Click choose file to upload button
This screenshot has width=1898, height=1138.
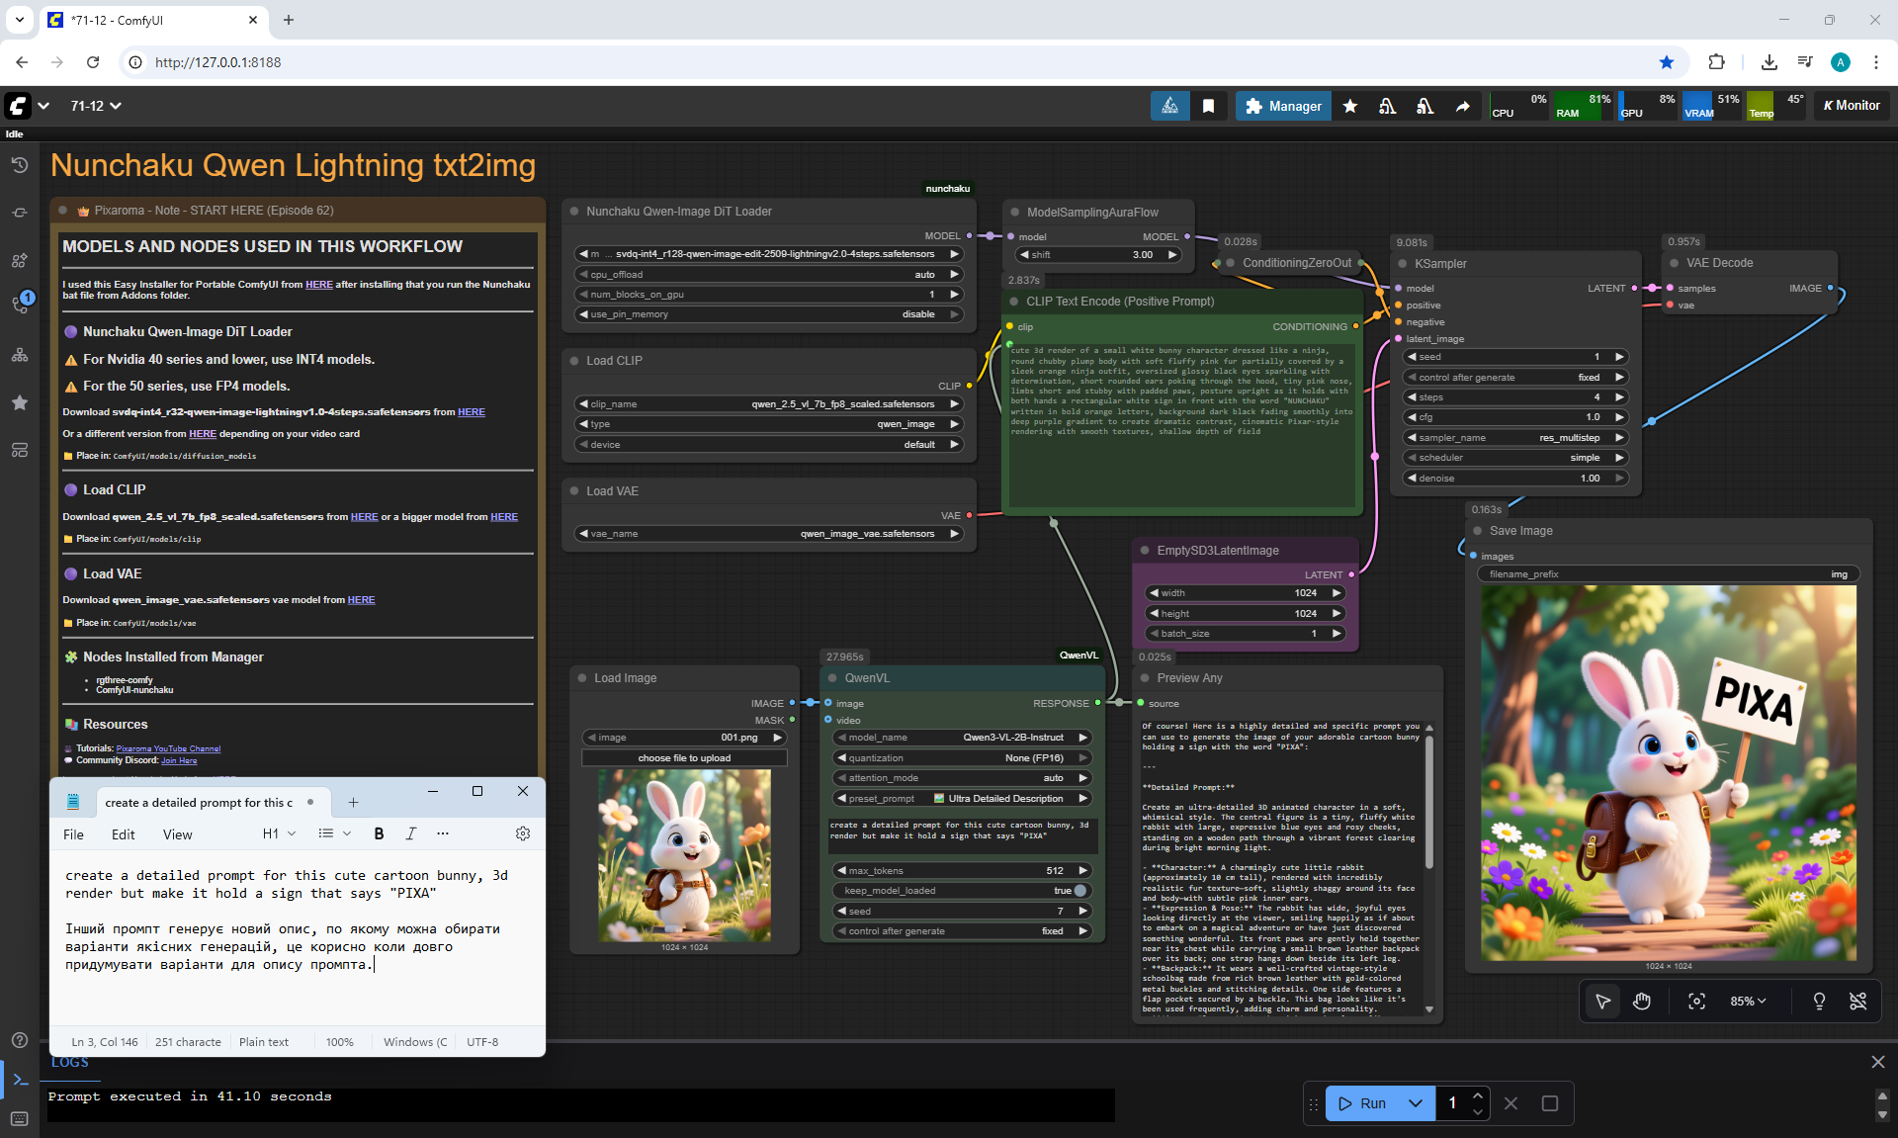pos(684,758)
